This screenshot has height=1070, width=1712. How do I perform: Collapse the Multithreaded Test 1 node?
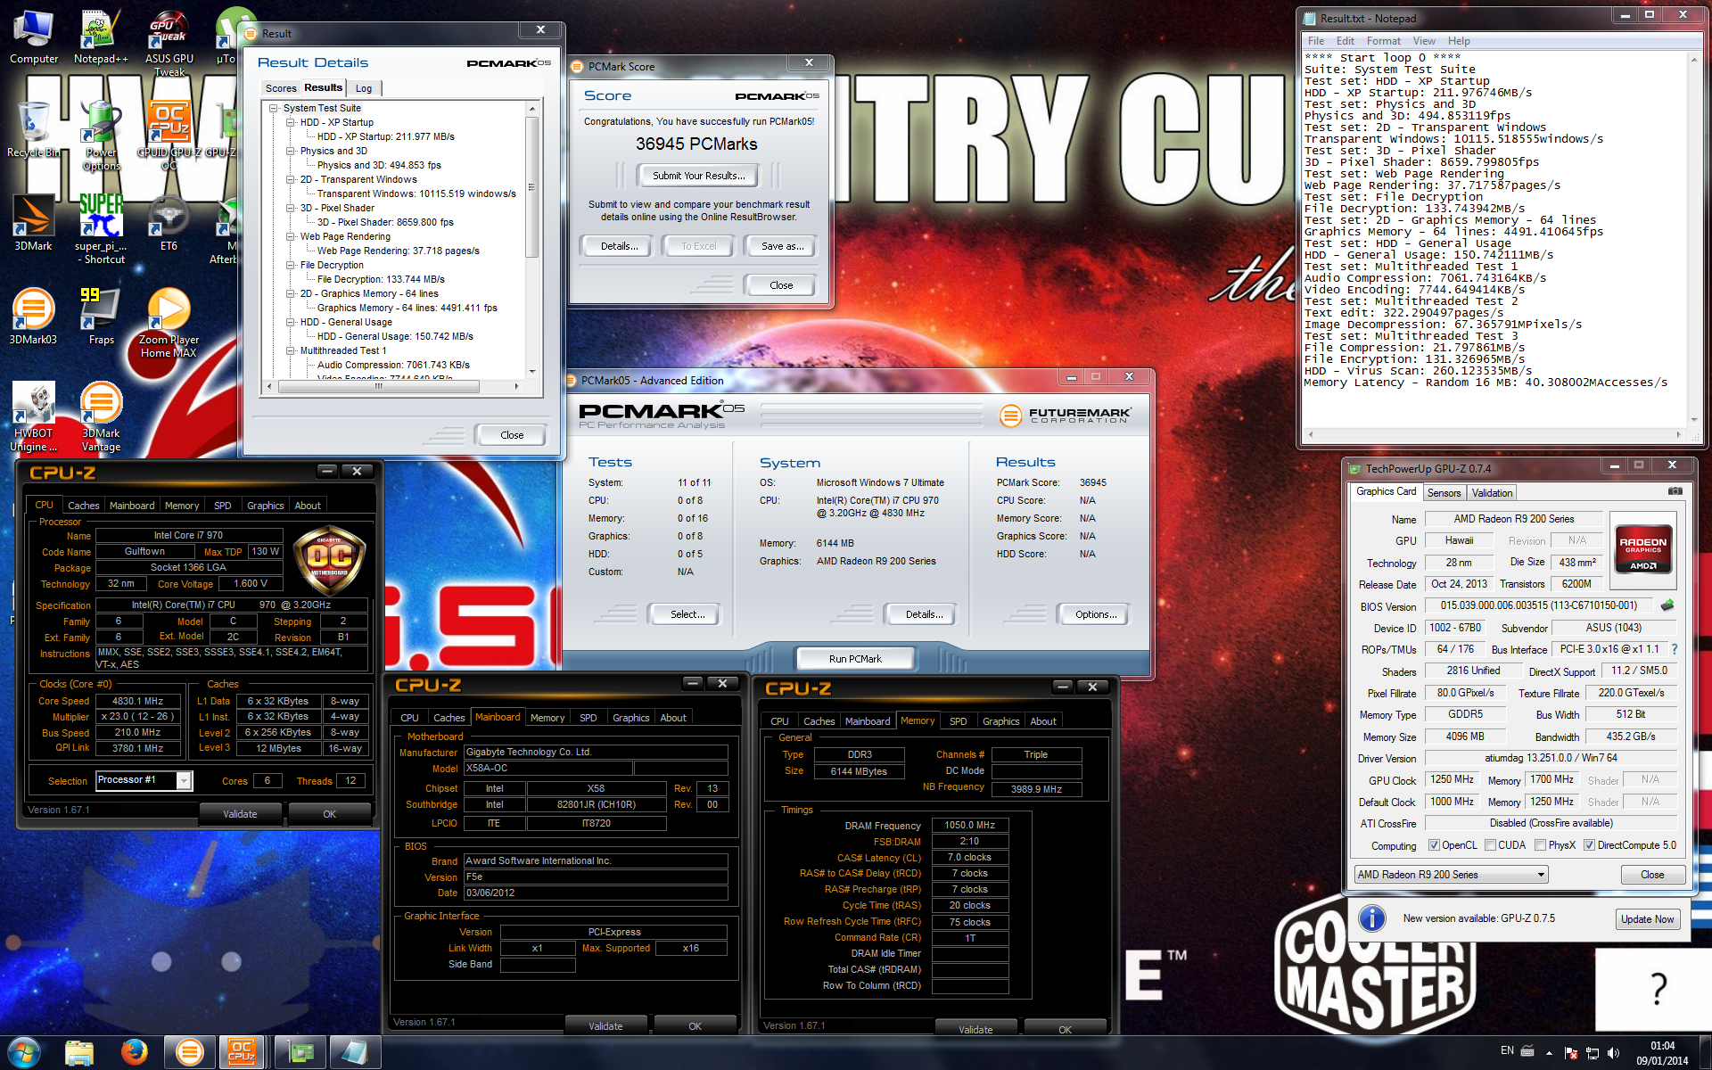click(291, 350)
